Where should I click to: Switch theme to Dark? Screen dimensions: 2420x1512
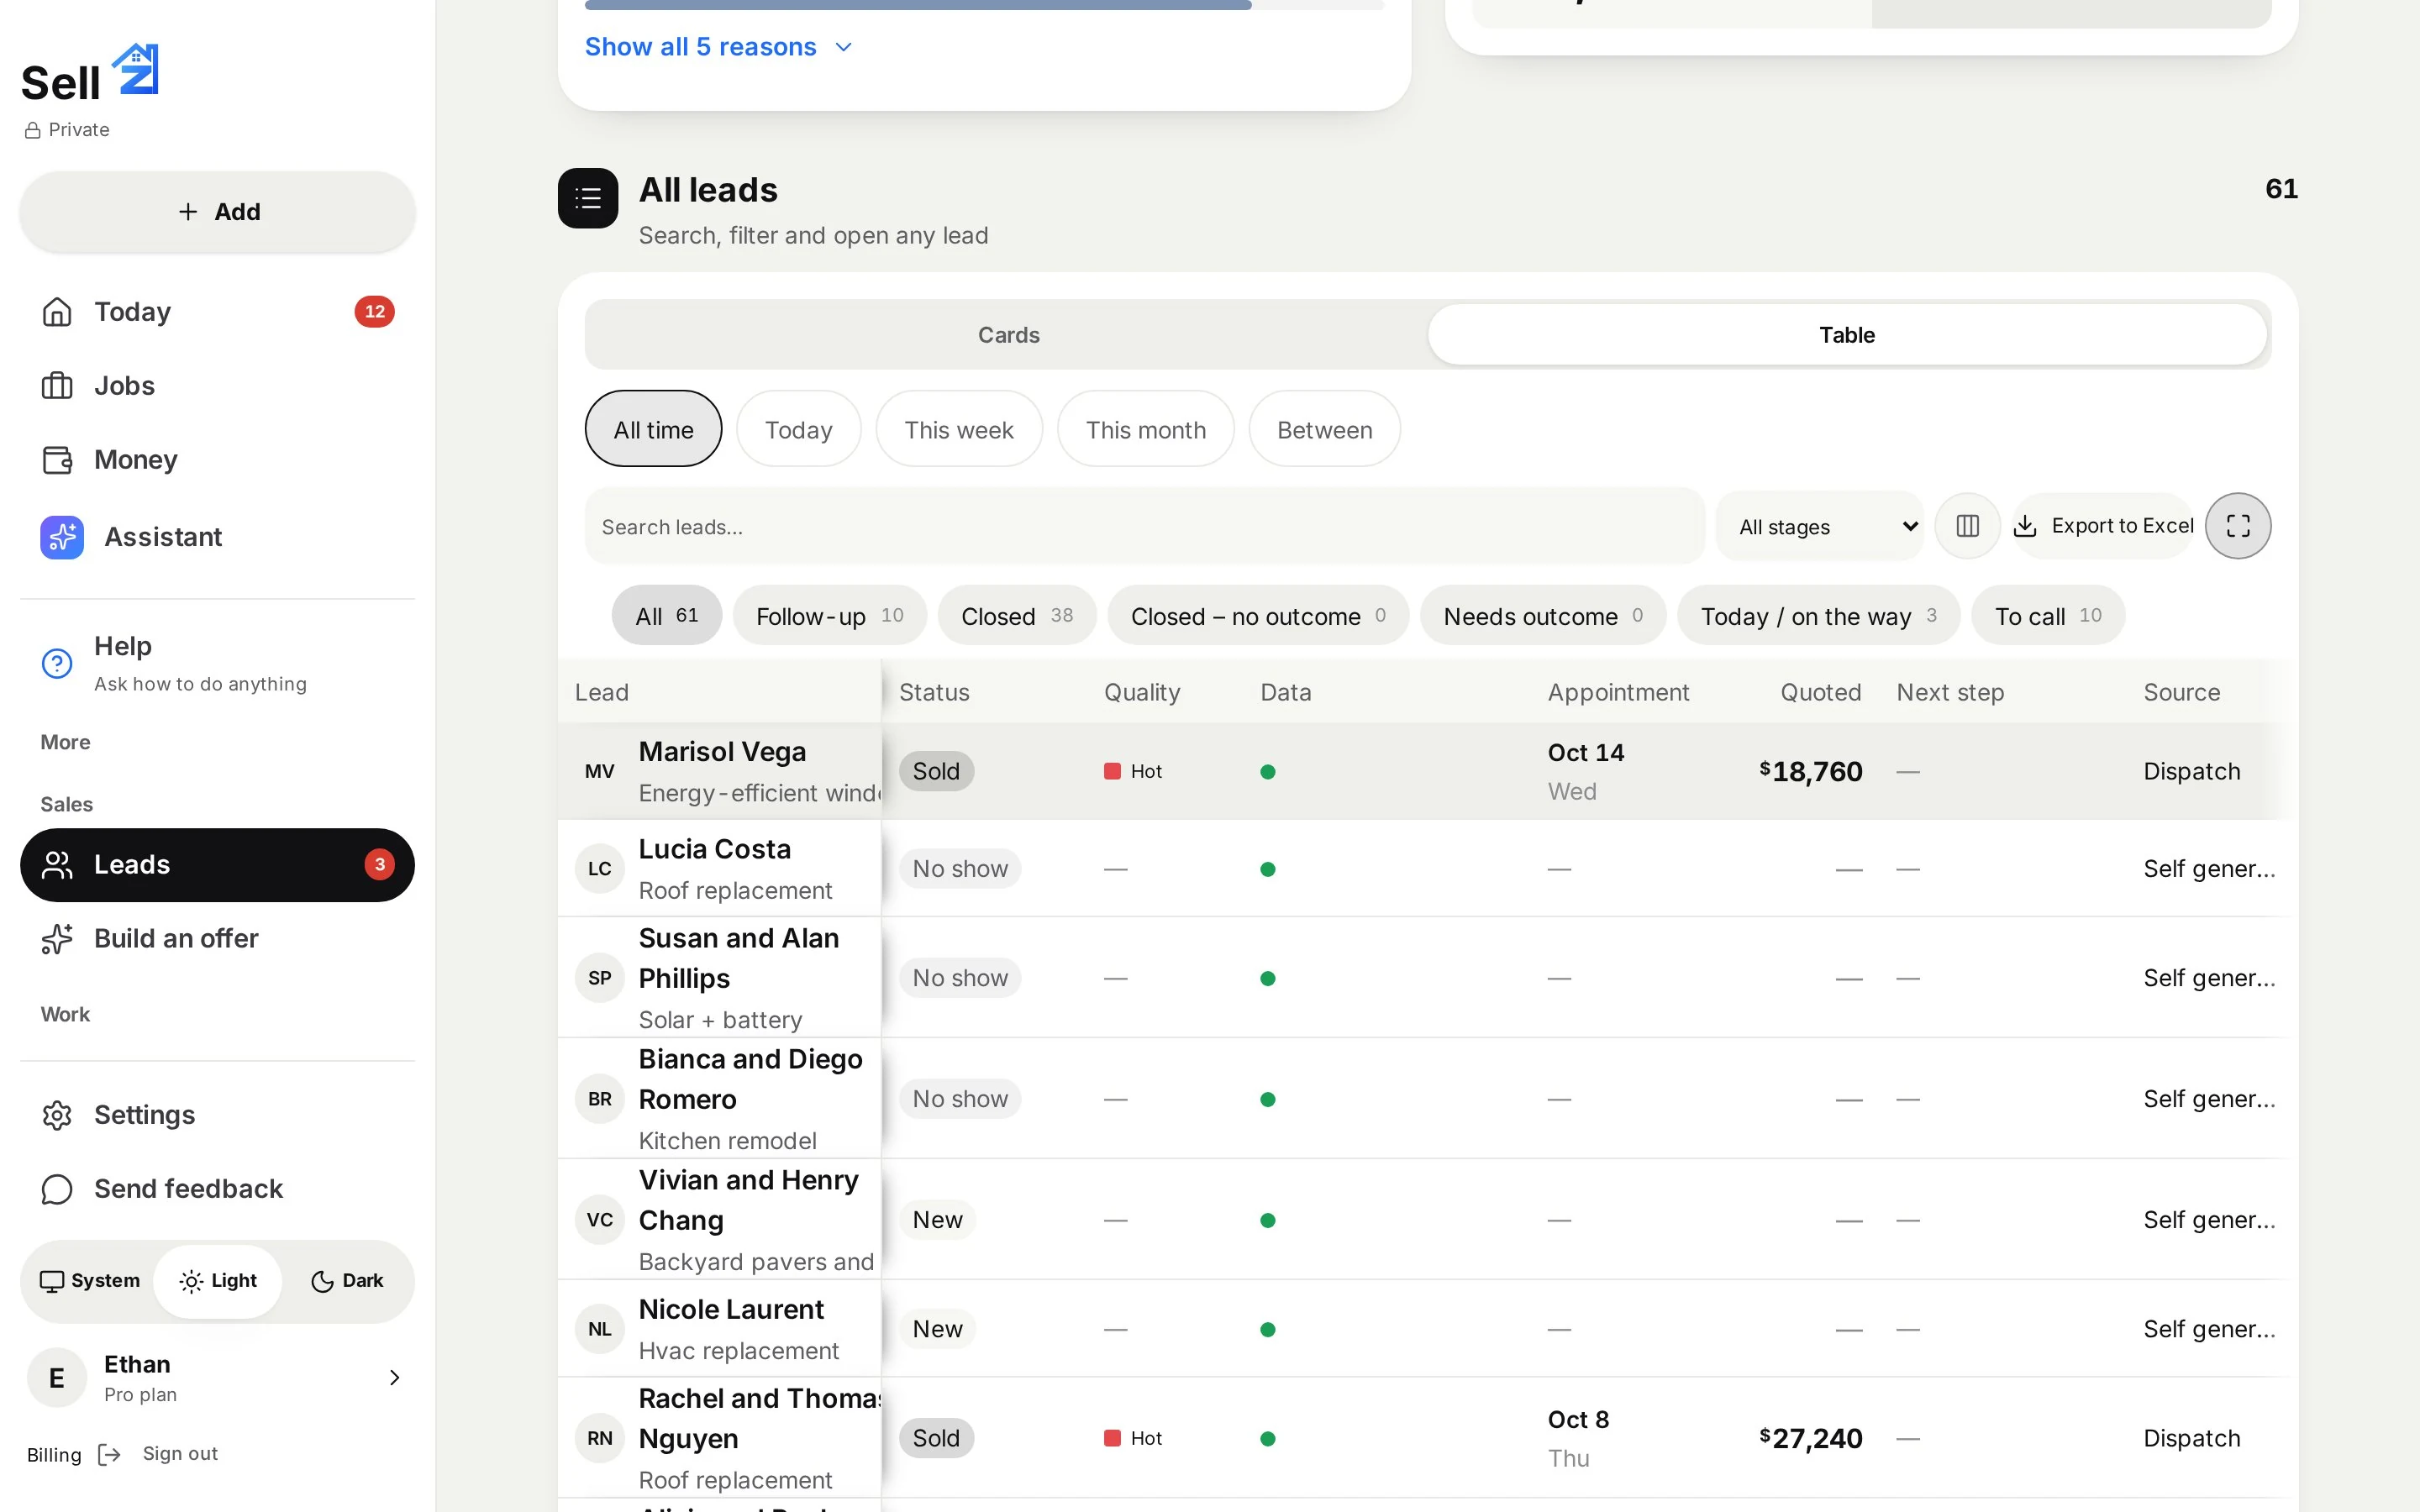347,1281
